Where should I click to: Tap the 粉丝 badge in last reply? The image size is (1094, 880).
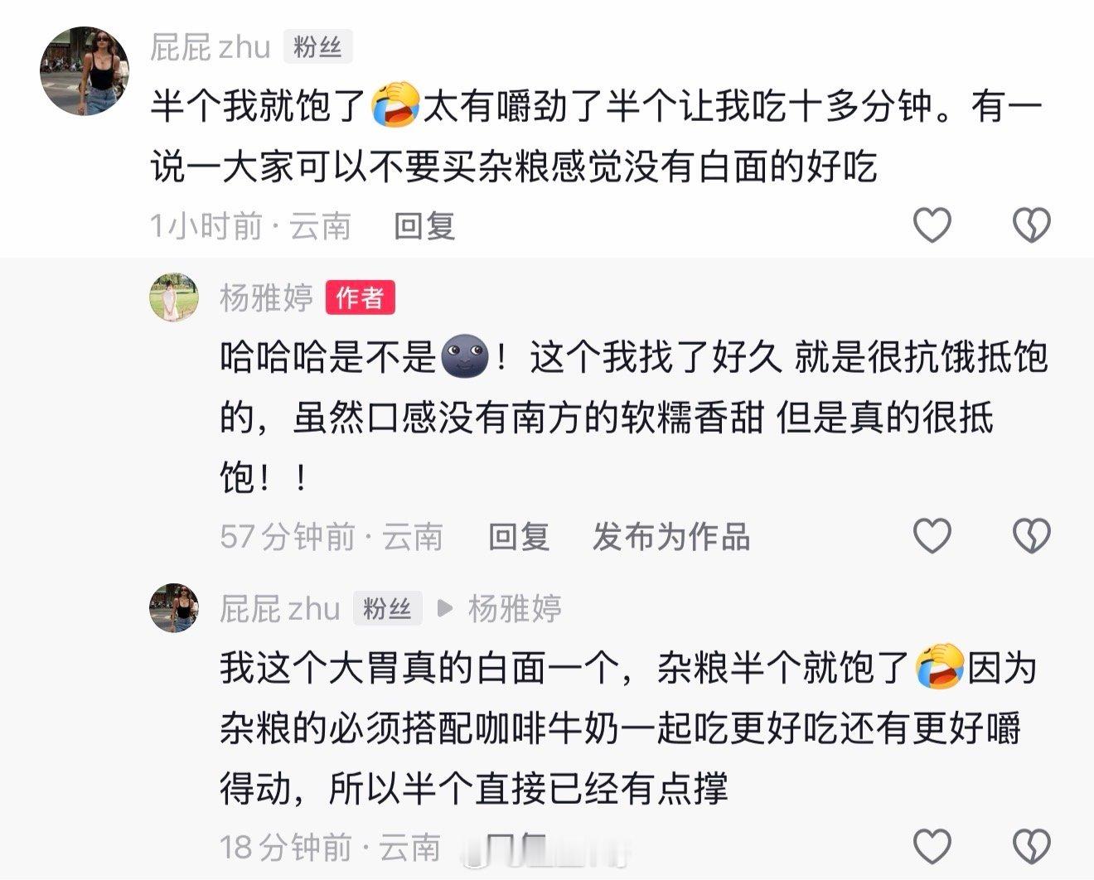[388, 608]
